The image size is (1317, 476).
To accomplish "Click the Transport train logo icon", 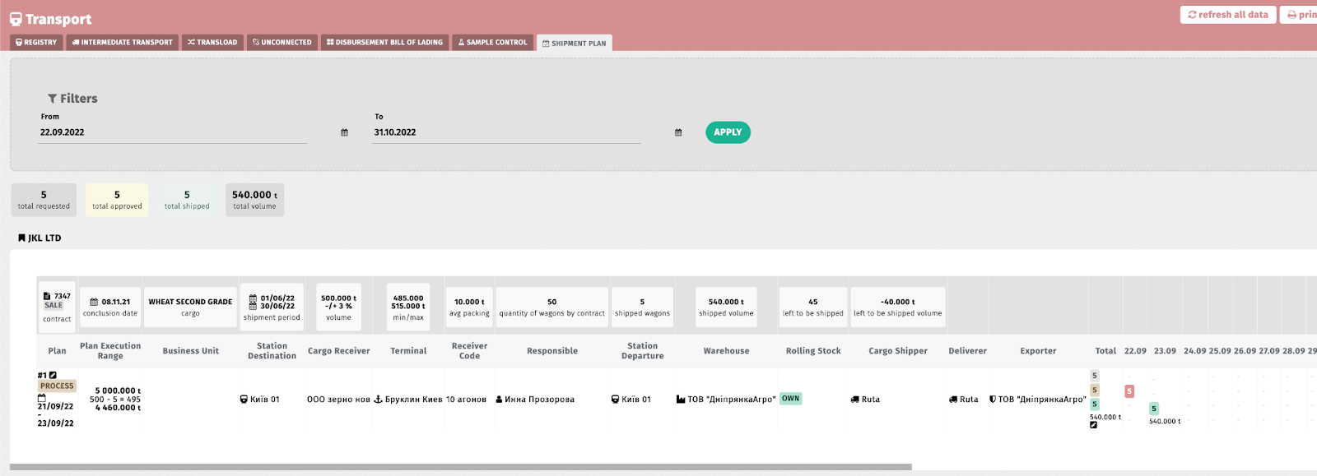I will [16, 19].
